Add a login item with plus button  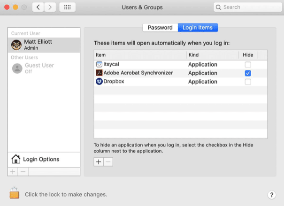pyautogui.click(x=99, y=162)
